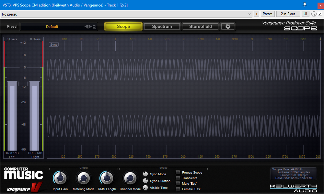Click the Param button

267,14
